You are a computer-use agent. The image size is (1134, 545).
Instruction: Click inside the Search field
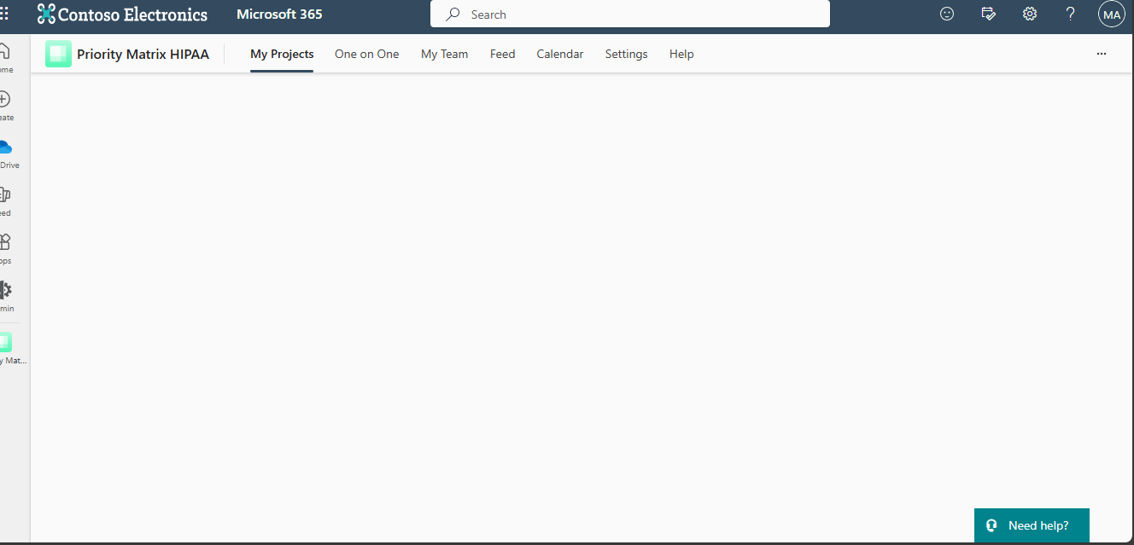[x=629, y=14]
